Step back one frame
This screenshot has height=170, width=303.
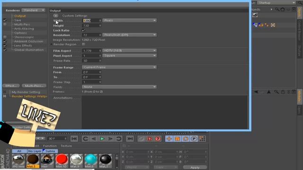pyautogui.click(x=94, y=138)
